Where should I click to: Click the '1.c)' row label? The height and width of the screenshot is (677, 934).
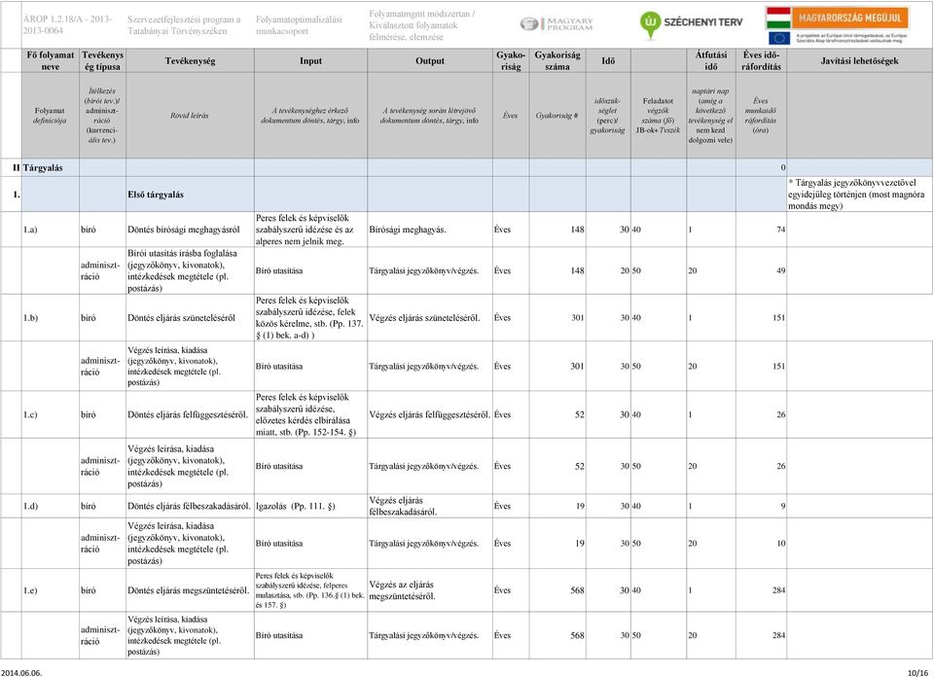[x=30, y=414]
